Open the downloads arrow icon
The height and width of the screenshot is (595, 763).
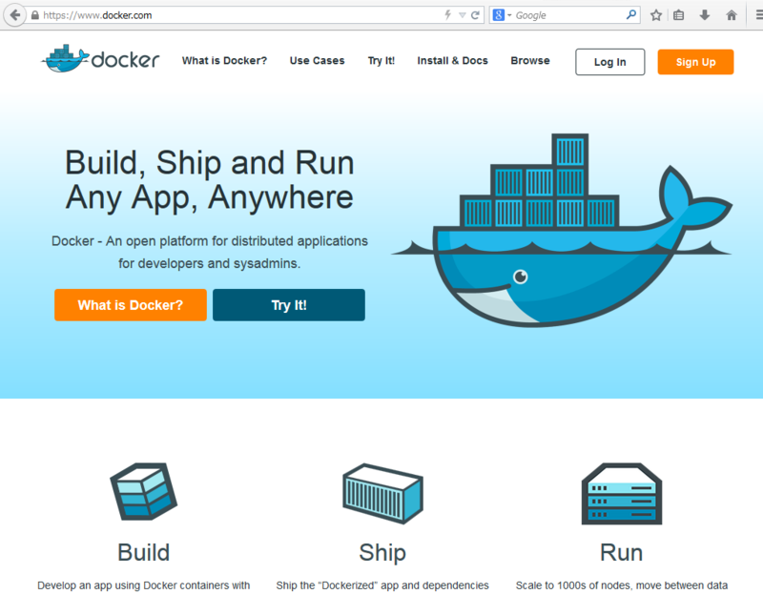pos(705,15)
